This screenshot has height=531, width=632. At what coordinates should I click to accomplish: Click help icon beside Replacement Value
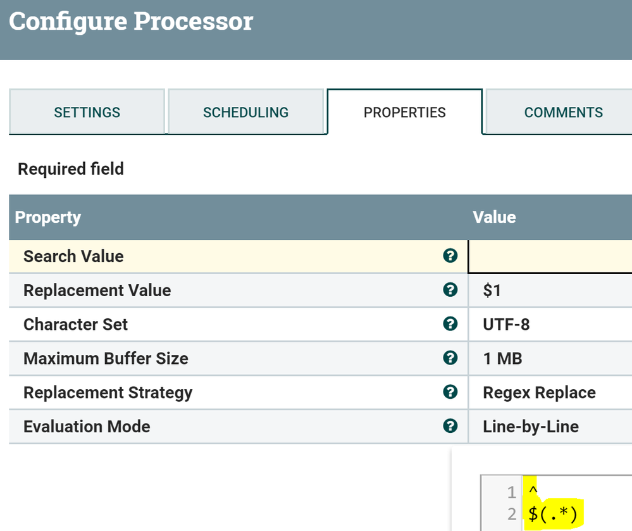[x=450, y=290]
